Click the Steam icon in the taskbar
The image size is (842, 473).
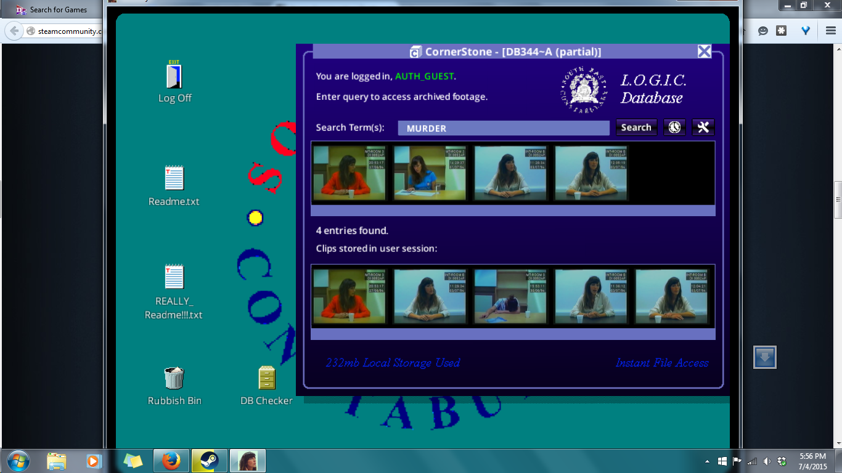(x=209, y=461)
